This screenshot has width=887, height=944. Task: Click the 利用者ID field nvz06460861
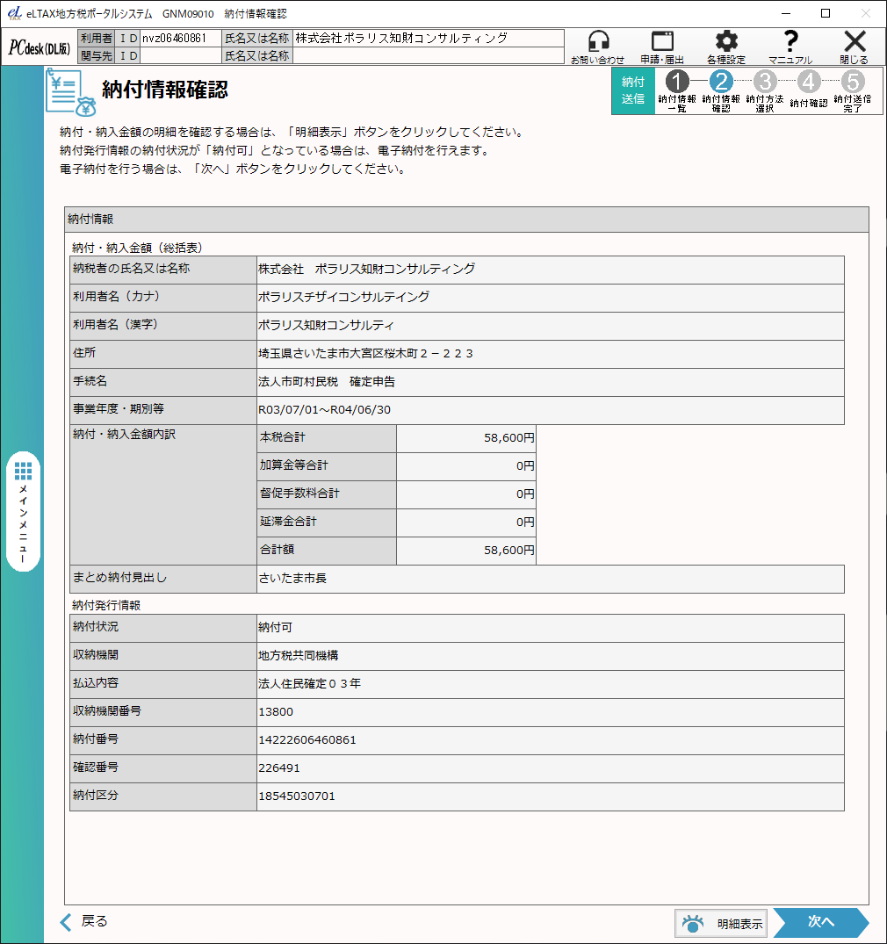pos(181,38)
